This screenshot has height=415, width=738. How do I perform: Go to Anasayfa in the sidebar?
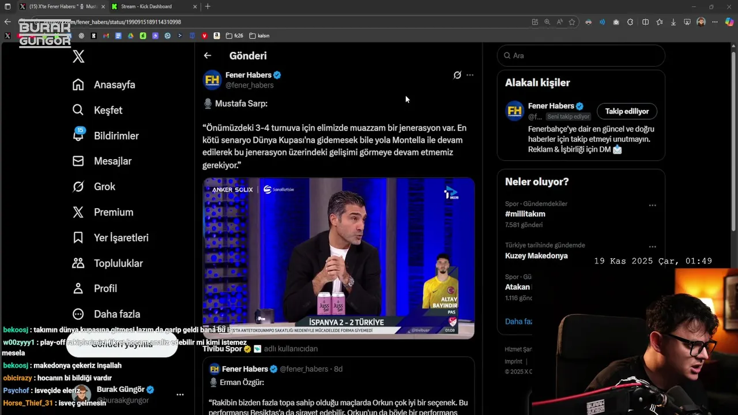point(104,85)
